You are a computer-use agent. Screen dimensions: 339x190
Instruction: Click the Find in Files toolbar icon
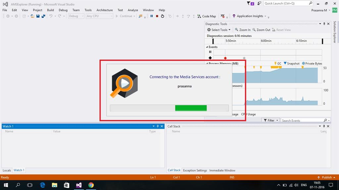[140, 16]
